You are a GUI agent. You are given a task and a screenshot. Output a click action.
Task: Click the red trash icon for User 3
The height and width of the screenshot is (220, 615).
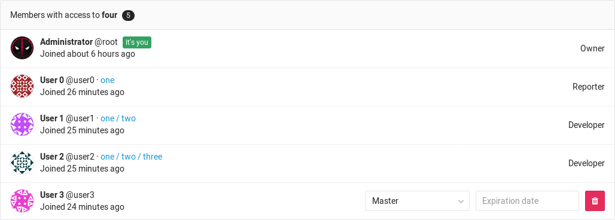tap(595, 201)
